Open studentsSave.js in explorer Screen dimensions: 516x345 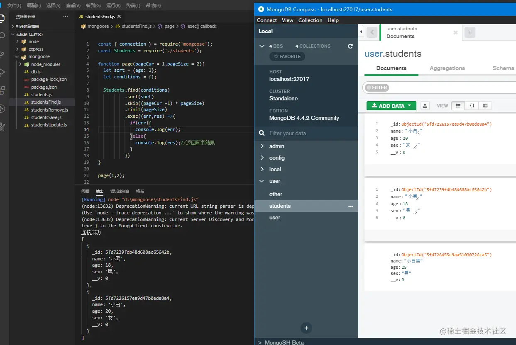[x=46, y=117]
